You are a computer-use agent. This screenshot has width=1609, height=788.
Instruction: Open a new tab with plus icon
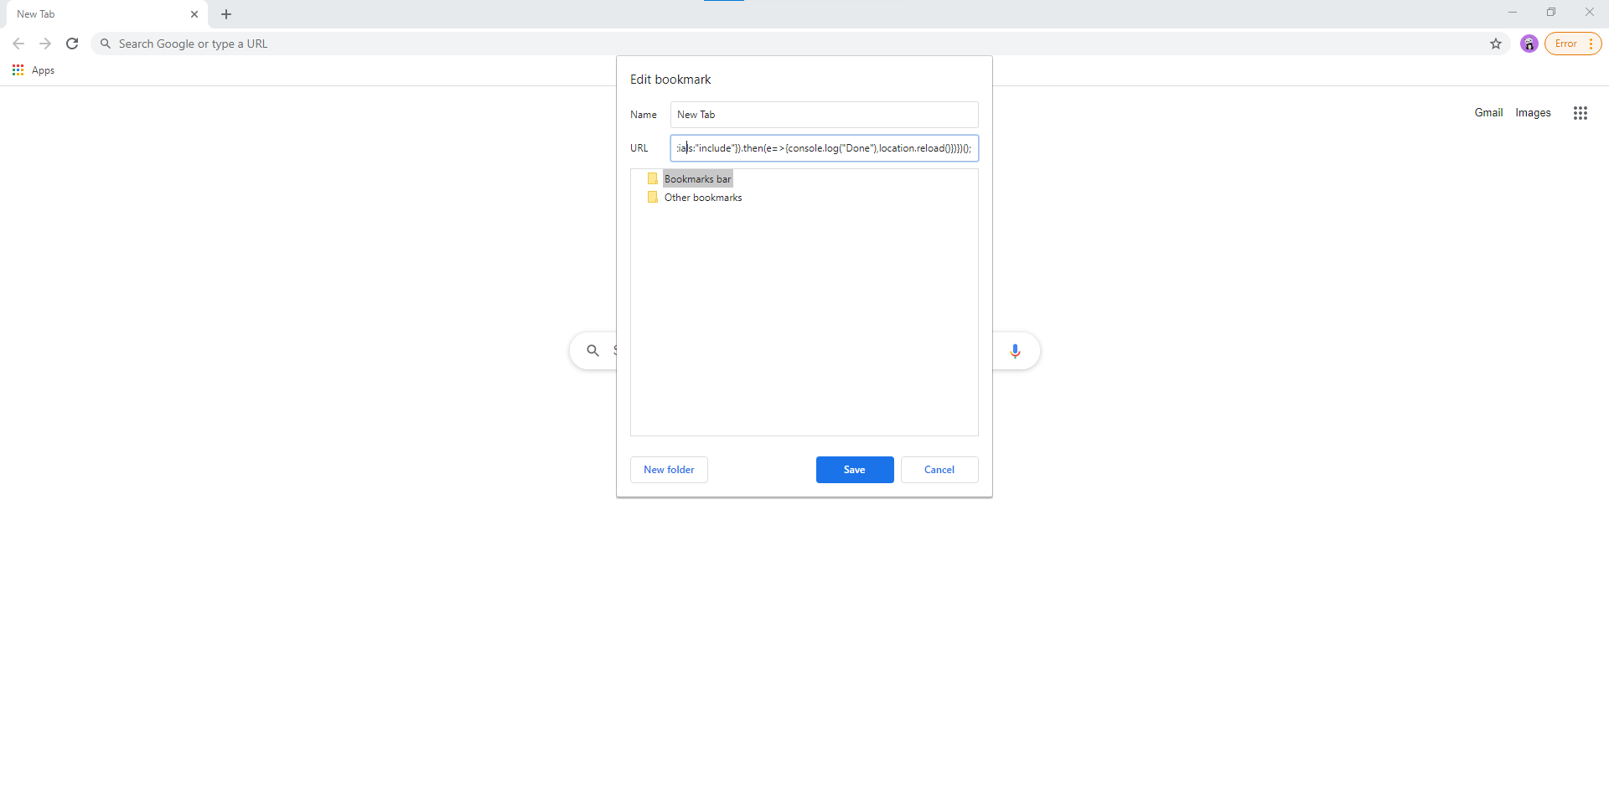coord(226,14)
